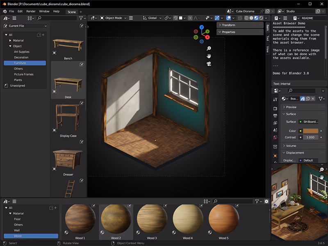Click the camera view icon in the viewport
This screenshot has height=246, width=328.
point(209,64)
